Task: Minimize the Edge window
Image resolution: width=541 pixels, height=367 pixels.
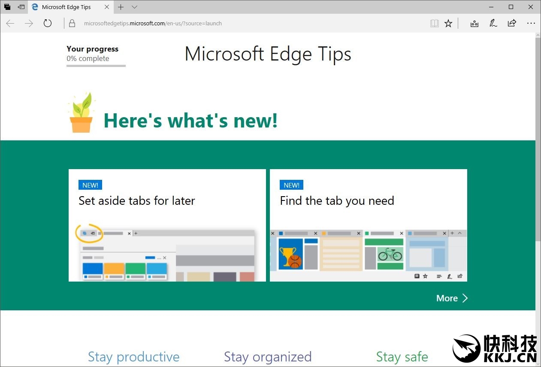Action: pyautogui.click(x=491, y=7)
